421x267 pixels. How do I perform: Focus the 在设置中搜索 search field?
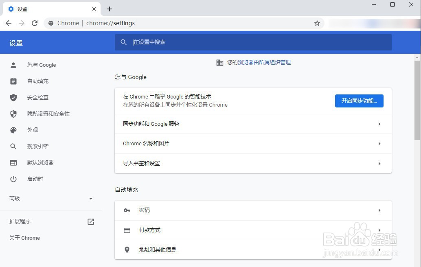tap(253, 42)
